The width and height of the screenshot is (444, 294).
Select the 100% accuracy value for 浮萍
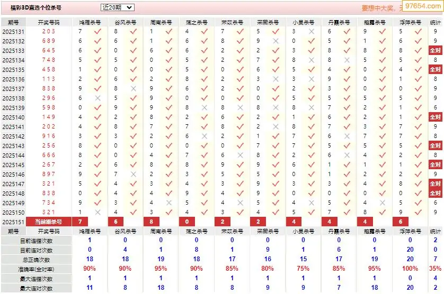point(410,269)
